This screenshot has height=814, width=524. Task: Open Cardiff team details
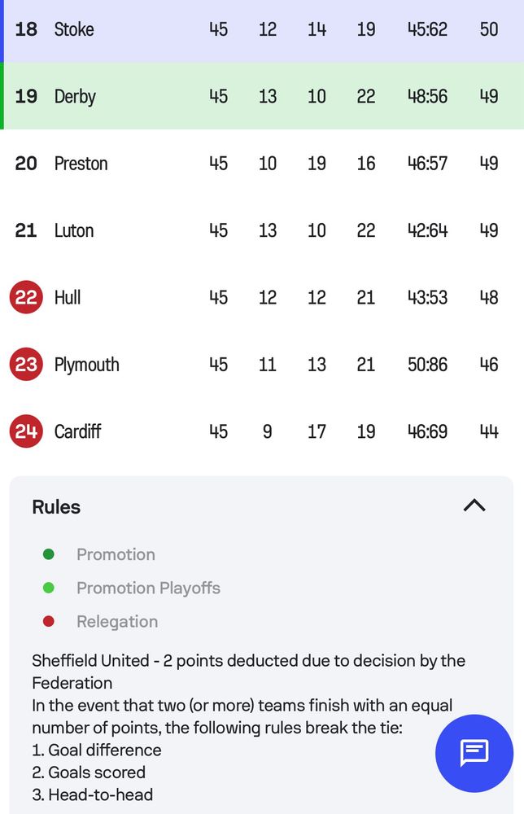tap(78, 431)
